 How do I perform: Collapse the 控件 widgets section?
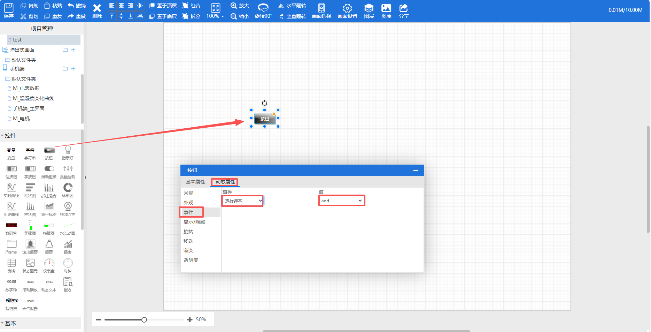click(x=2, y=136)
